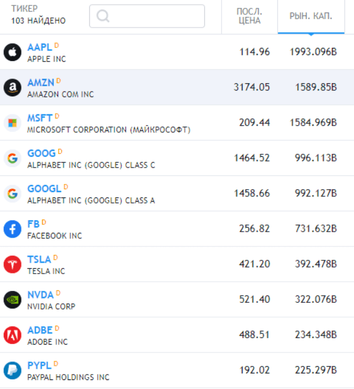
Task: Open the AMZN ticker link
Action: pos(41,83)
